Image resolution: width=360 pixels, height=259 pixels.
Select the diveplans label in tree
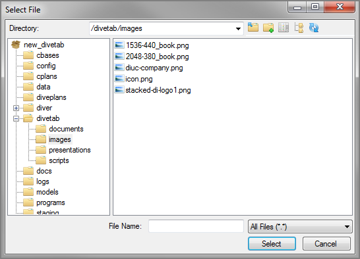[51, 97]
